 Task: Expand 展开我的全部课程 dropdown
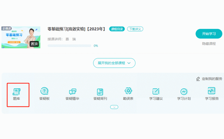(x=114, y=63)
